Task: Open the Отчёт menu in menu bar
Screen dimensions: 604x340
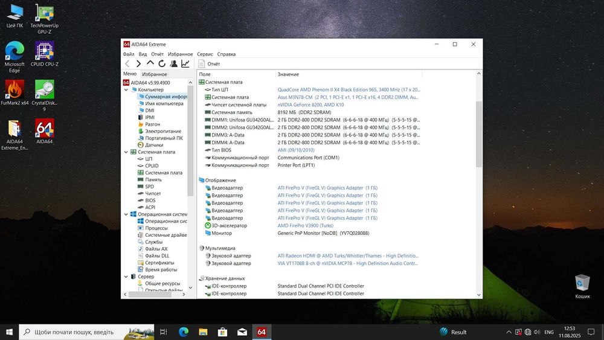Action: [157, 54]
